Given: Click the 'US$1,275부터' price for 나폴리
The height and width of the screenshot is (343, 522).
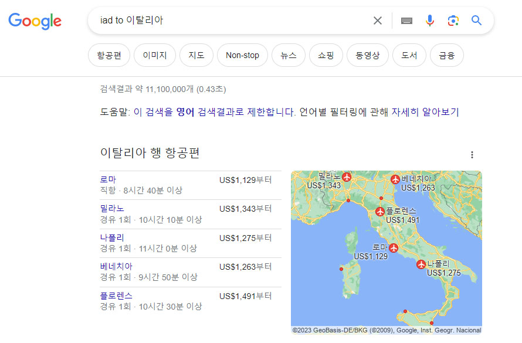Looking at the screenshot, I should click(x=246, y=238).
